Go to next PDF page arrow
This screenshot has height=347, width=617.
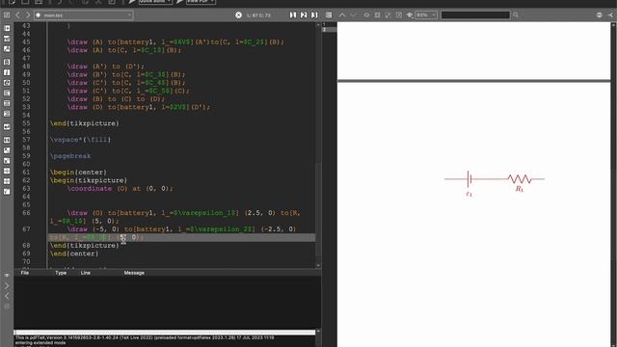pos(353,15)
